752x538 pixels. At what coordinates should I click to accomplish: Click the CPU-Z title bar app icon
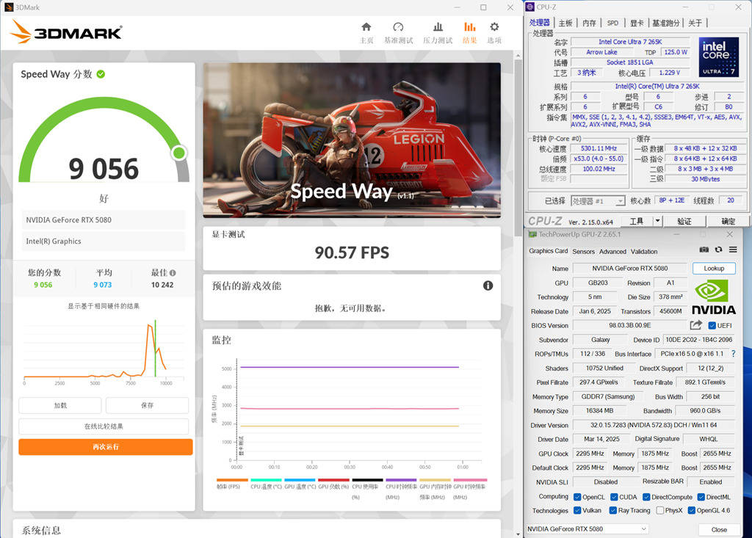click(x=530, y=7)
